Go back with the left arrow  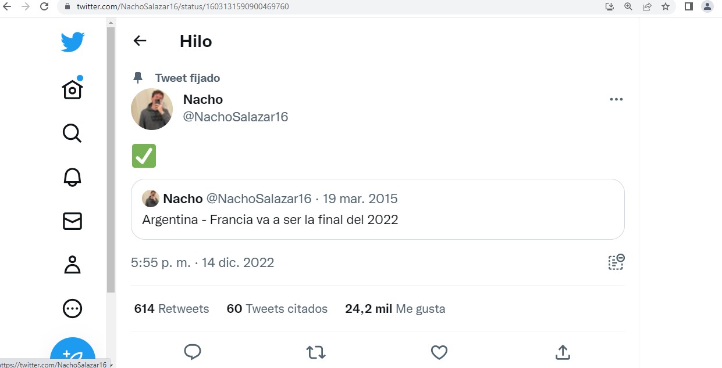[140, 41]
